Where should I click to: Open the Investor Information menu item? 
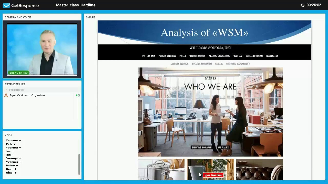[202, 64]
